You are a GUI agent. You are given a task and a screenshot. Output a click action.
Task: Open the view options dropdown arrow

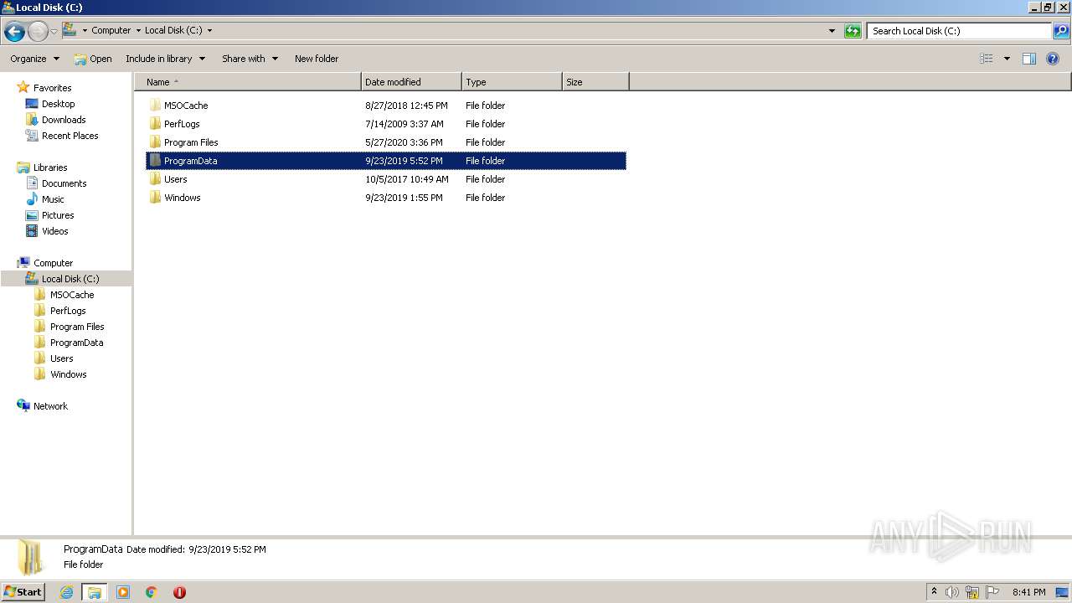pyautogui.click(x=1007, y=59)
